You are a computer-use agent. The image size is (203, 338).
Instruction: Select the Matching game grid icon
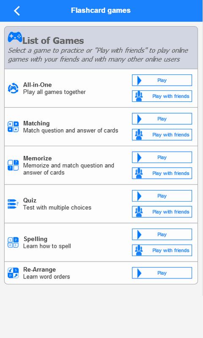pyautogui.click(x=13, y=126)
